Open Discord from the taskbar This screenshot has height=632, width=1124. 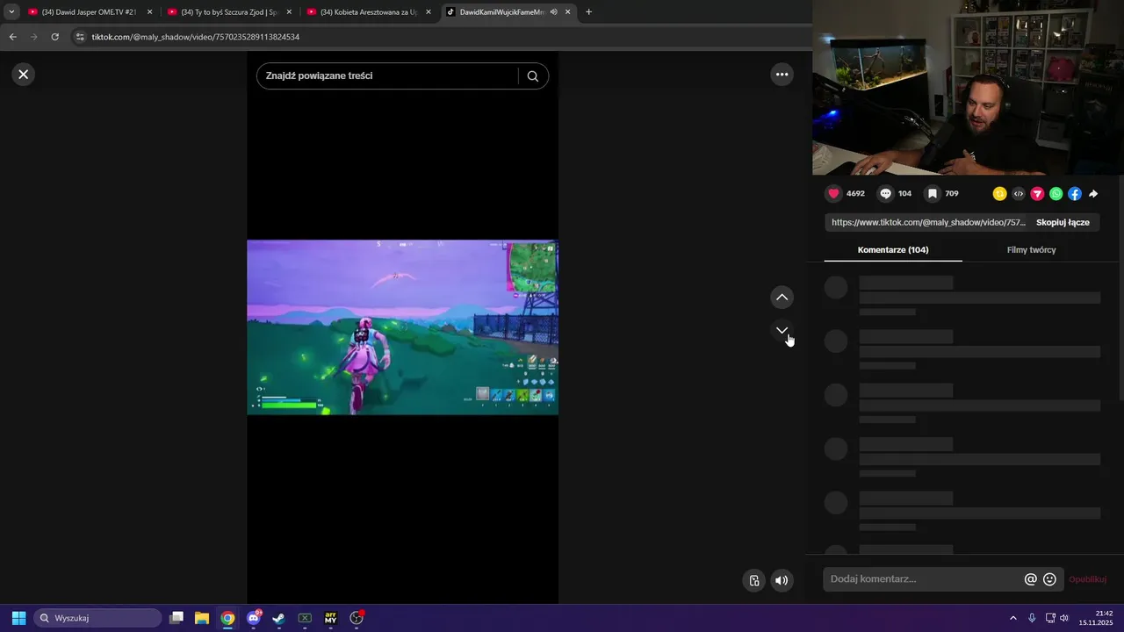tap(254, 618)
